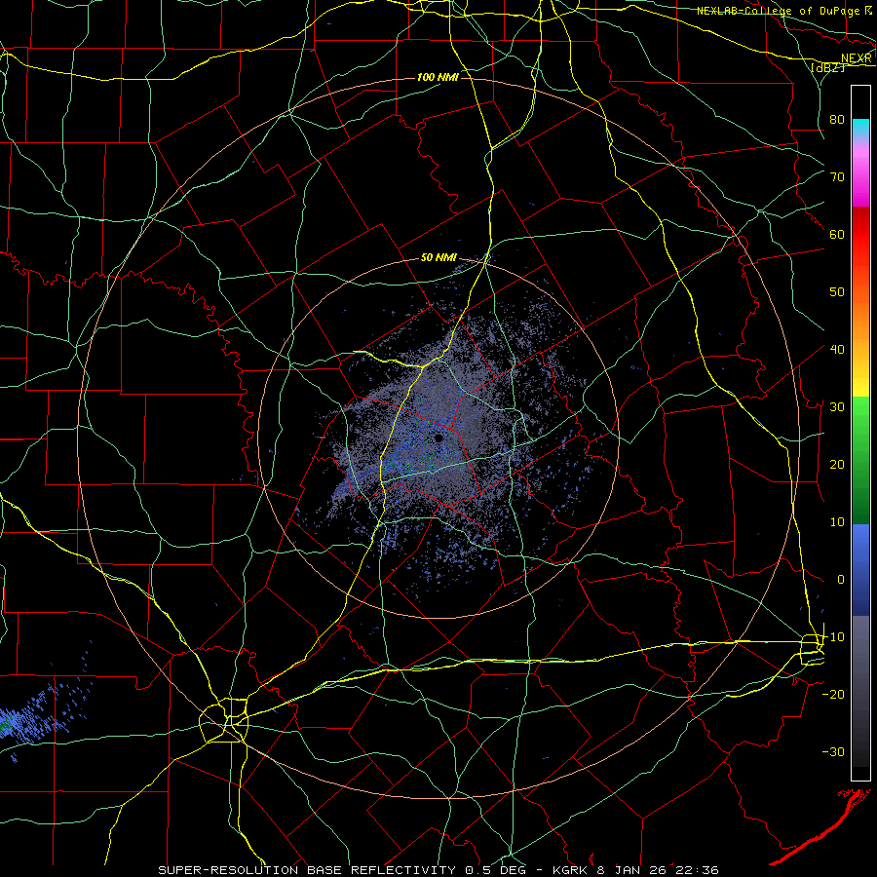
Task: Click the '50 NMI' range ring label
Action: [438, 258]
